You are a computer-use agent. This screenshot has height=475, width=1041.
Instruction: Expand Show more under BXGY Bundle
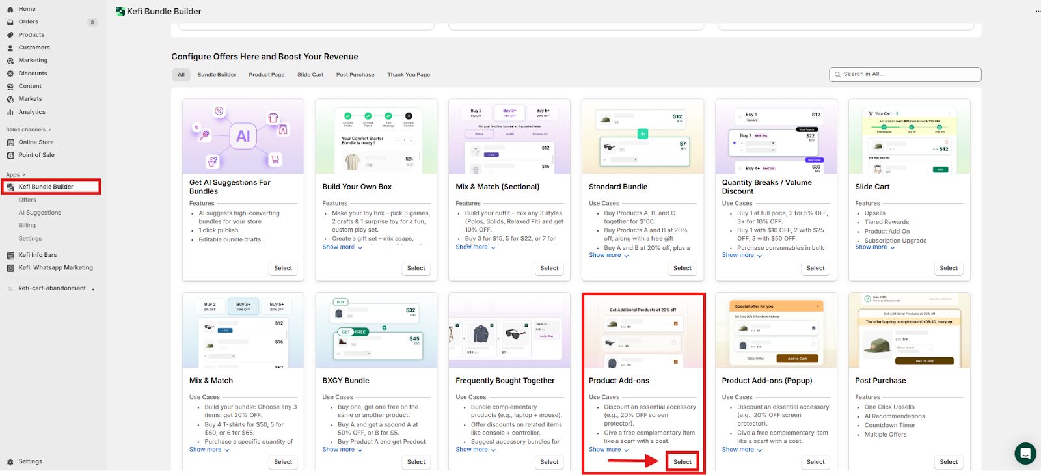coord(342,450)
